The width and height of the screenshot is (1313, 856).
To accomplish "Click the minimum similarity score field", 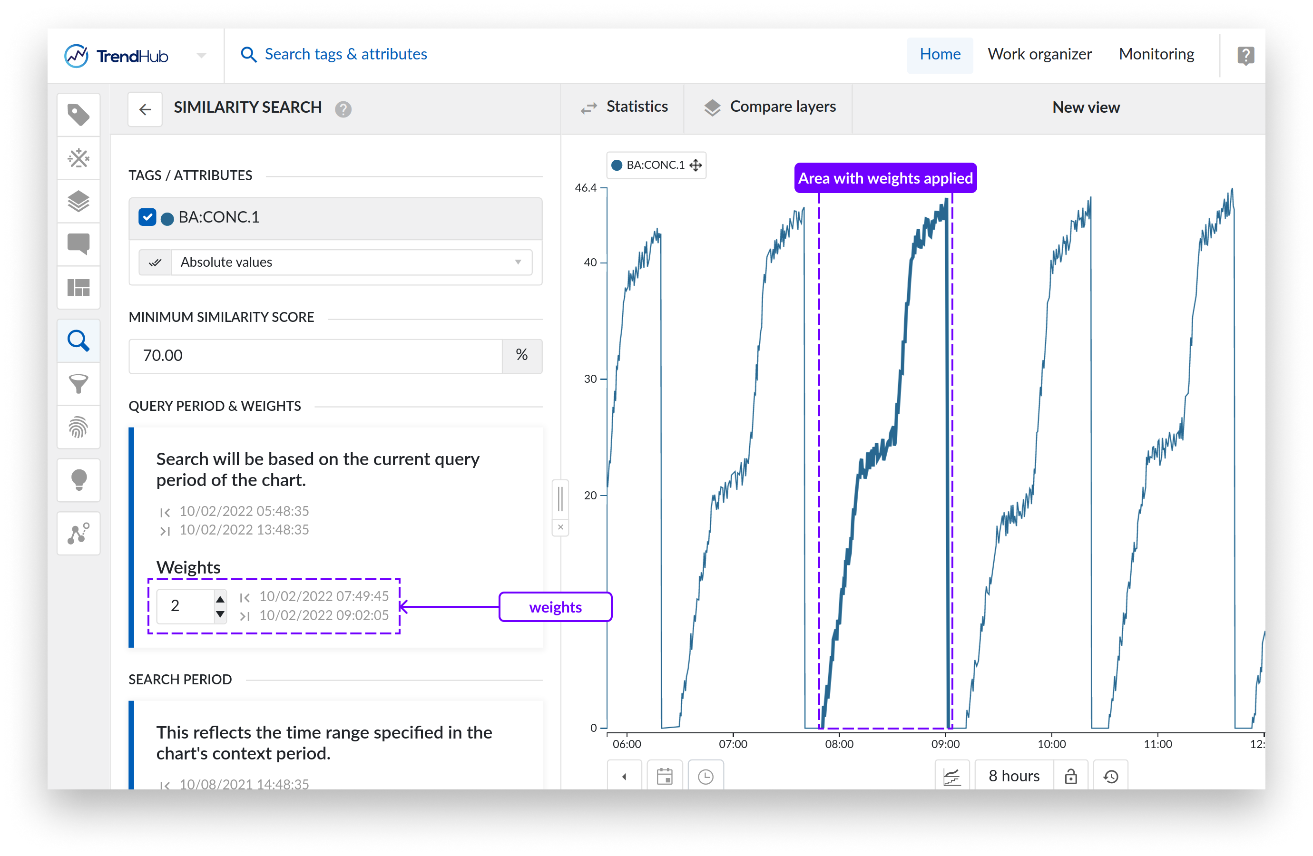I will click(315, 356).
